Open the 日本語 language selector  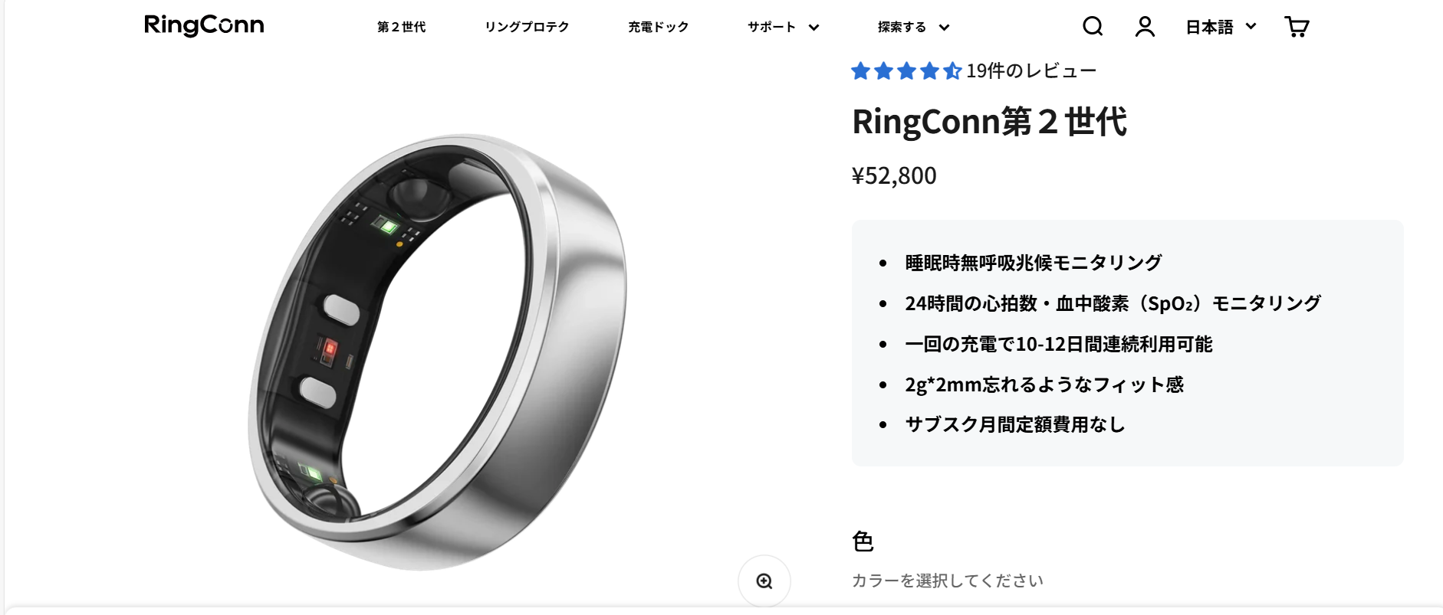(1221, 27)
